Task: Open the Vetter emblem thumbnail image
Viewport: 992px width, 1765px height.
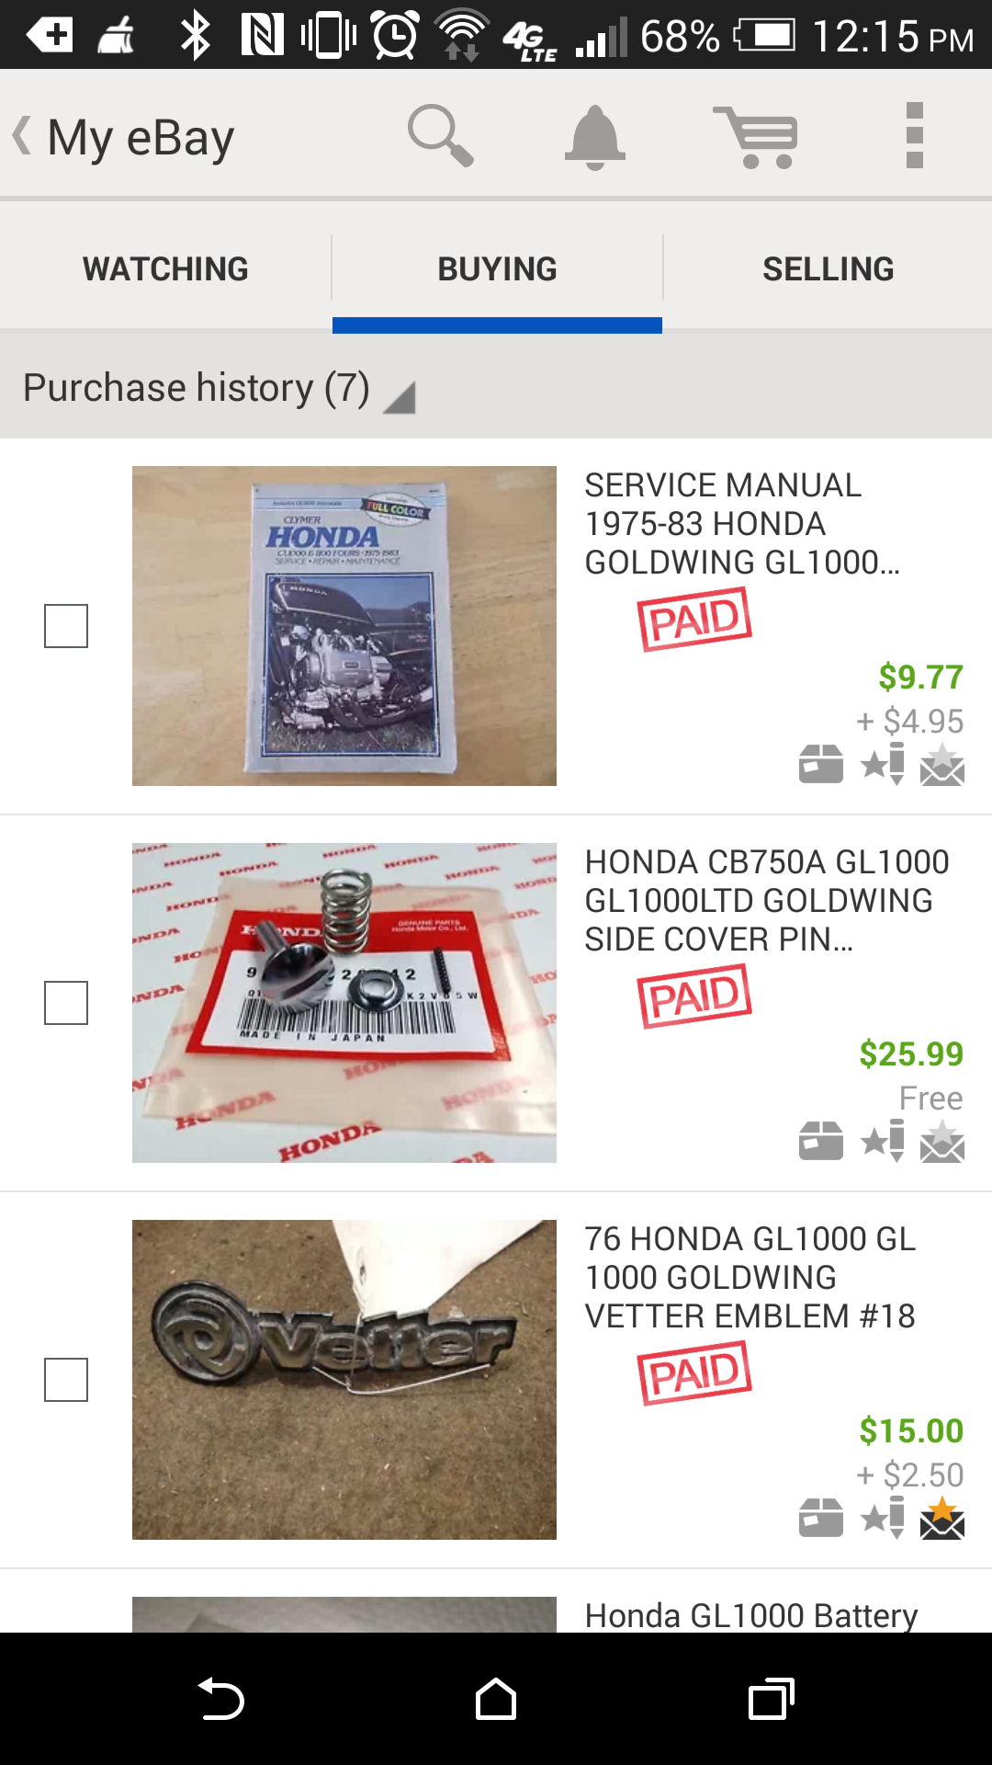Action: click(x=344, y=1380)
